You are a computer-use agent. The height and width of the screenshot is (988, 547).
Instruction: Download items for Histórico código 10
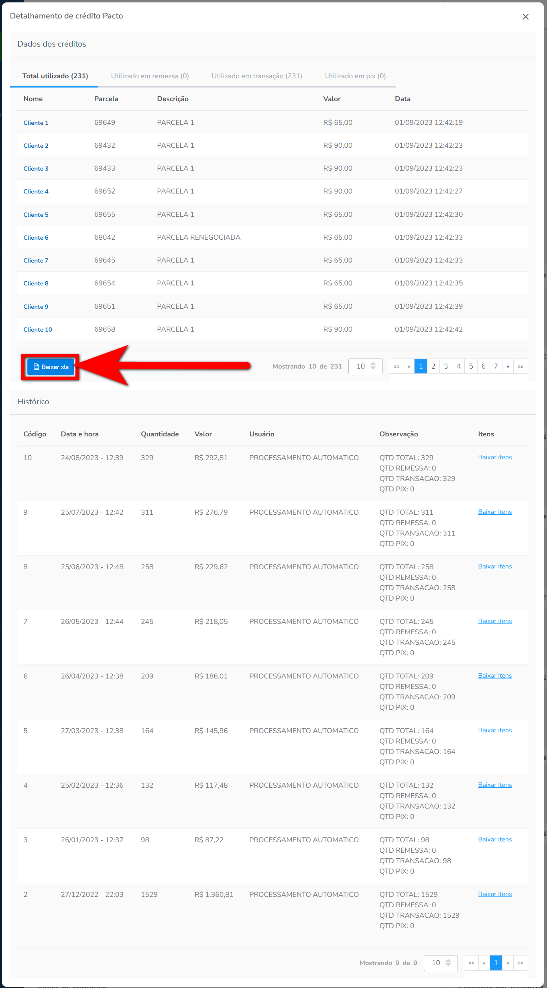494,457
